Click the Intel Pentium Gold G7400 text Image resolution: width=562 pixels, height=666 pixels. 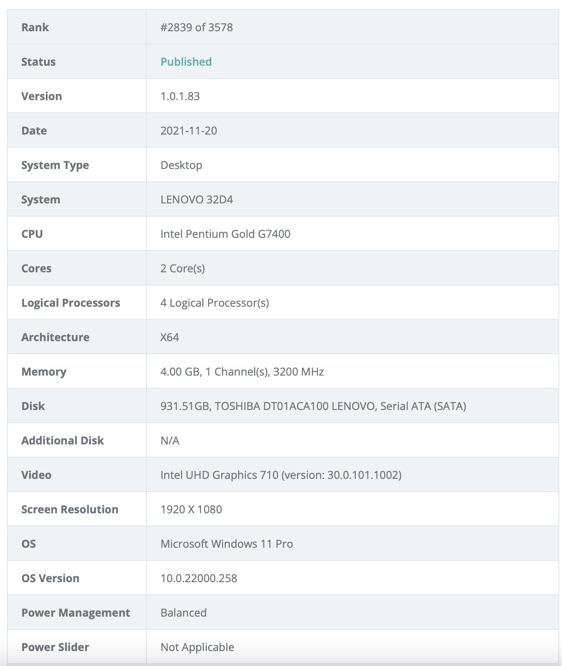click(225, 234)
